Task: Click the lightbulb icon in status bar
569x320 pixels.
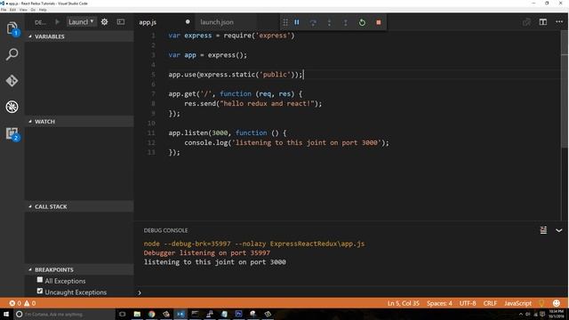Action: [541, 303]
